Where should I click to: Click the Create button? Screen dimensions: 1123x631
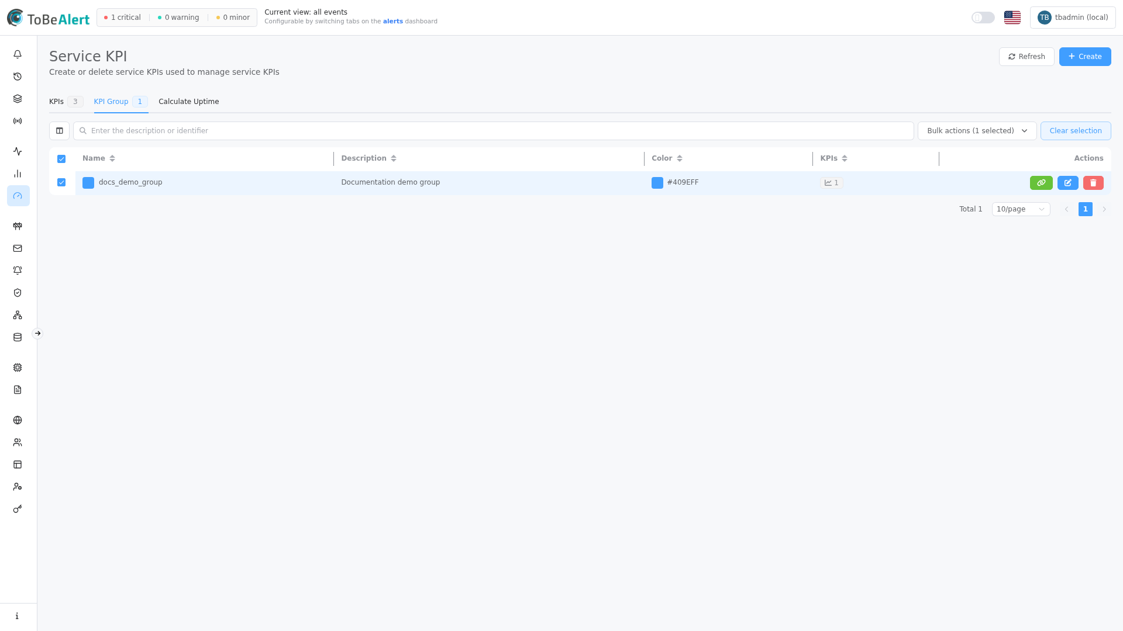pos(1085,57)
